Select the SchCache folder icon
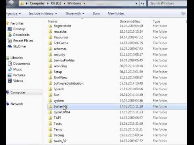 [51, 43]
